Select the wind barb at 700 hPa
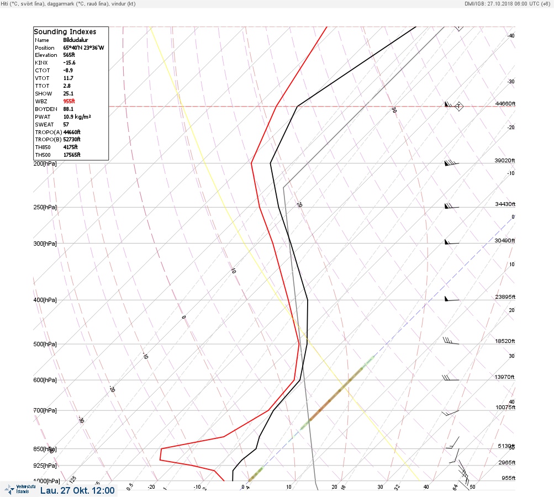Image resolution: width=554 pixels, height=497 pixels. tap(451, 413)
